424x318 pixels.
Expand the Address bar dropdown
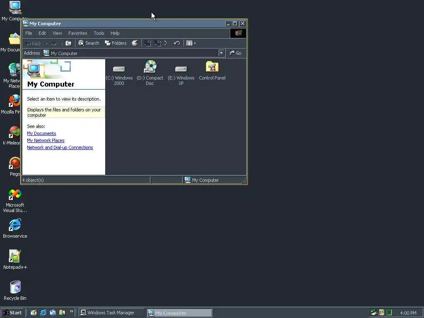click(222, 53)
